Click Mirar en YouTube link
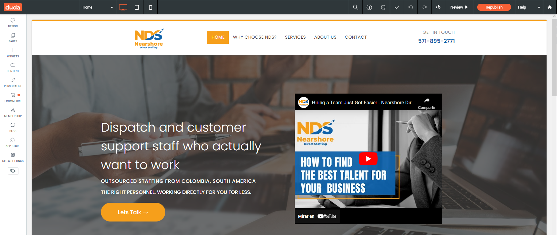557x235 pixels. pyautogui.click(x=317, y=216)
